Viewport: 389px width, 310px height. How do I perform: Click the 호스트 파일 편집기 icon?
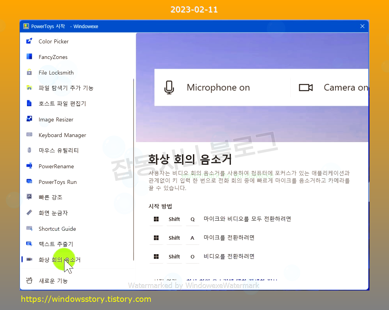[29, 103]
